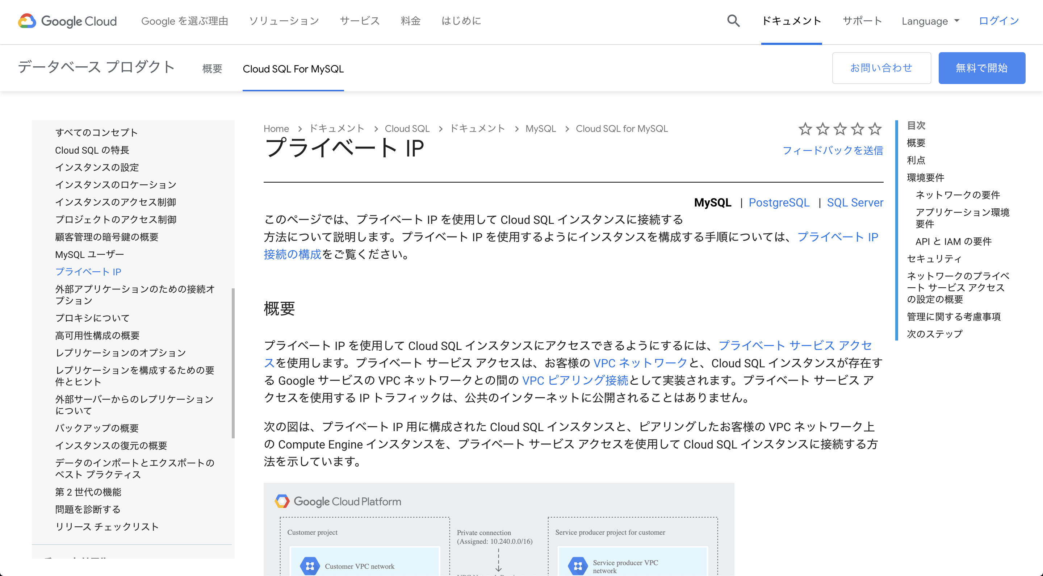This screenshot has height=576, width=1043.
Task: Open 第 2 世代の機能 sidebar item
Action: point(88,492)
